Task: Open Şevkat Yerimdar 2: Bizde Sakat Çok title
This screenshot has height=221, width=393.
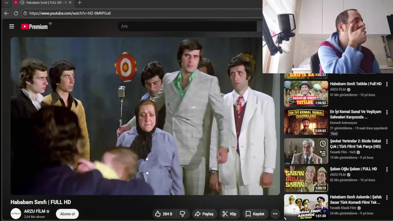Action: click(356, 144)
